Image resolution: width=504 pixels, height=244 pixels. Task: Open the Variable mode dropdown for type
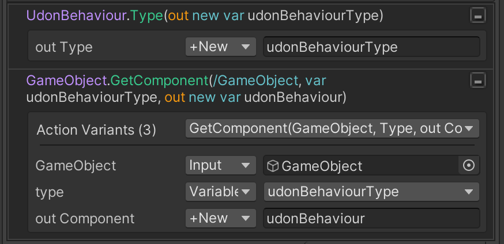pyautogui.click(x=220, y=192)
